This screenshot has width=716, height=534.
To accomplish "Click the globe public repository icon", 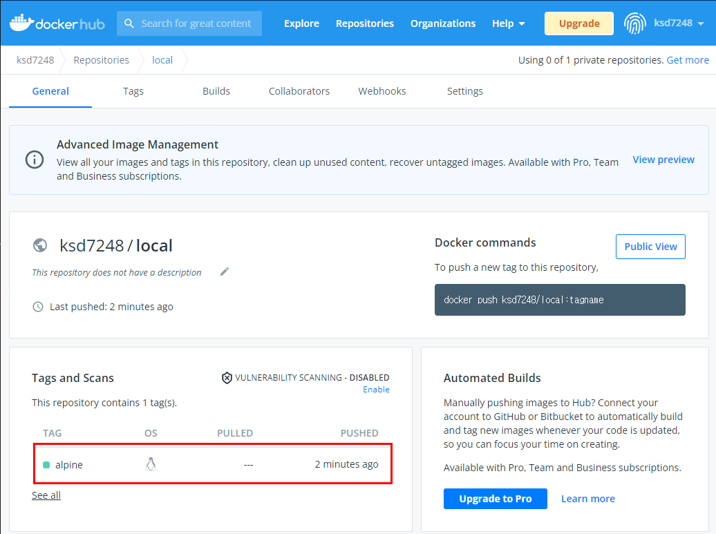I will click(x=40, y=245).
